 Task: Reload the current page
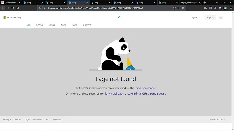click(x=13, y=8)
